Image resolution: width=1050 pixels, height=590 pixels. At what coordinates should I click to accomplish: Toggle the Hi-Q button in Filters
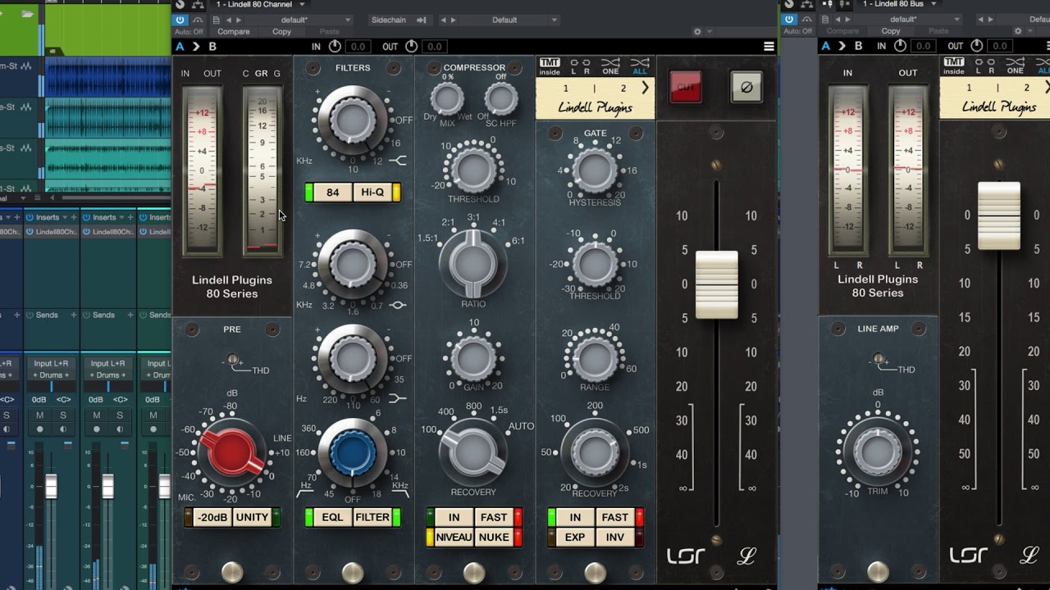point(372,193)
